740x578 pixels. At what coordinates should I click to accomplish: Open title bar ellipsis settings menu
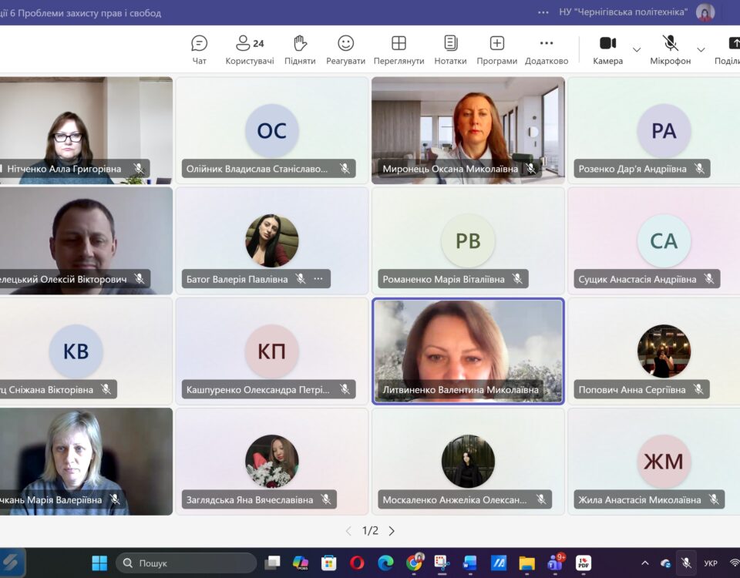(x=543, y=12)
